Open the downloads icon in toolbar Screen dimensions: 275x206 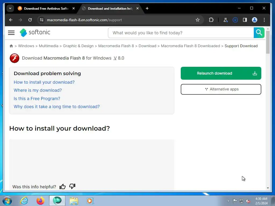click(x=235, y=20)
